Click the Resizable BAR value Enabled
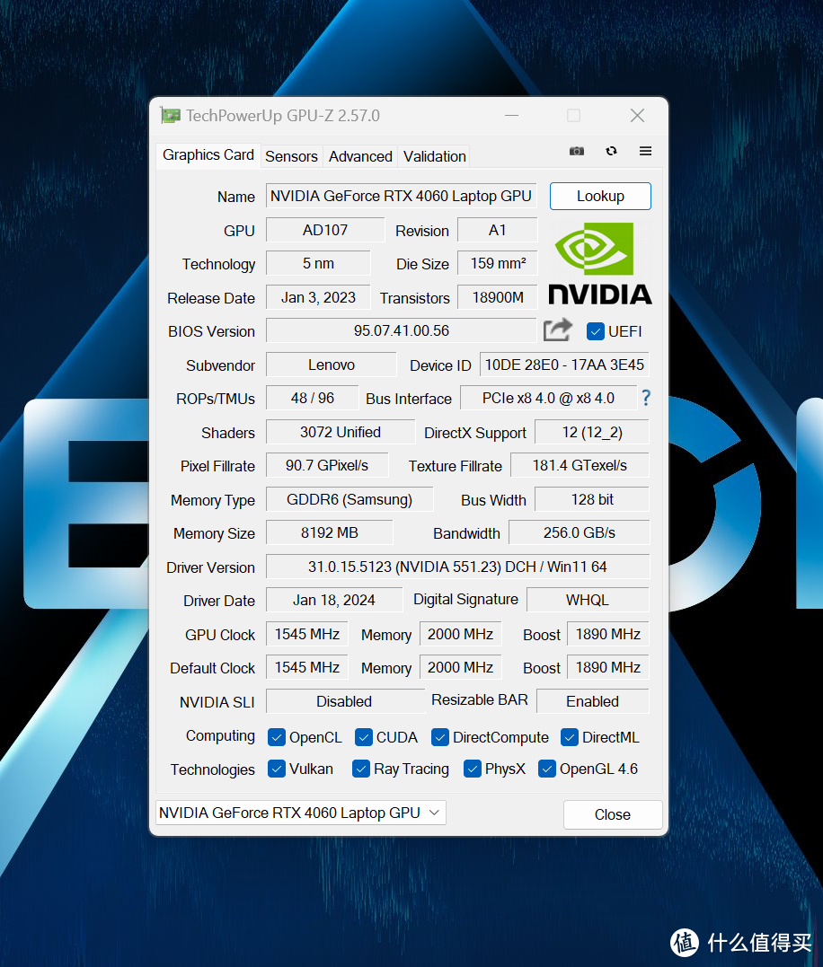 (592, 701)
